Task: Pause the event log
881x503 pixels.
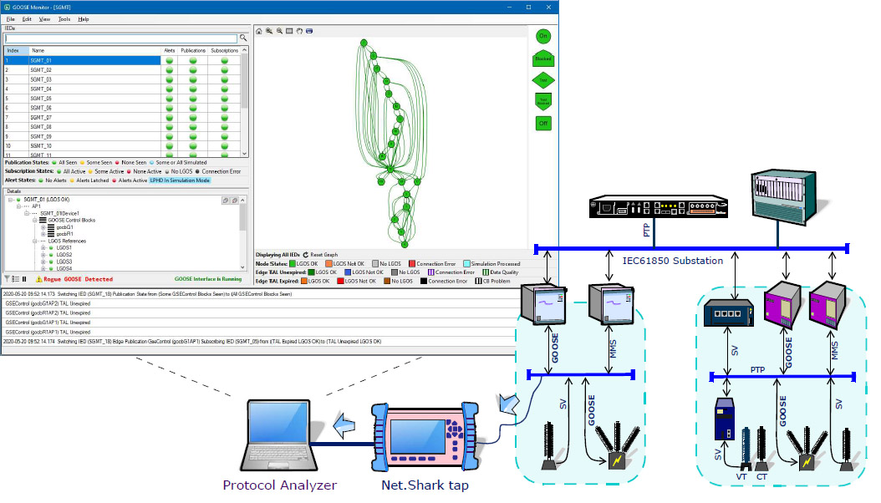Action: click(24, 279)
